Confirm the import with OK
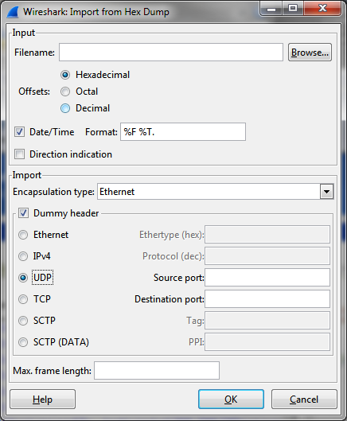 [x=231, y=400]
